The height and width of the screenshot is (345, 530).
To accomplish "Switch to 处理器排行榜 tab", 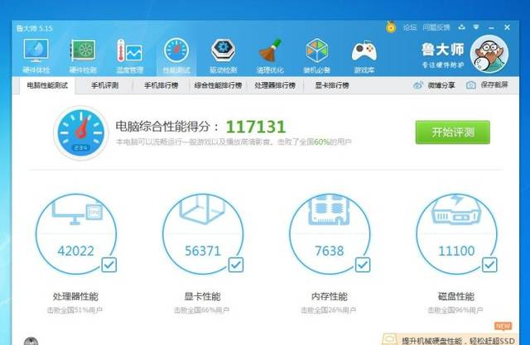I will pyautogui.click(x=275, y=85).
